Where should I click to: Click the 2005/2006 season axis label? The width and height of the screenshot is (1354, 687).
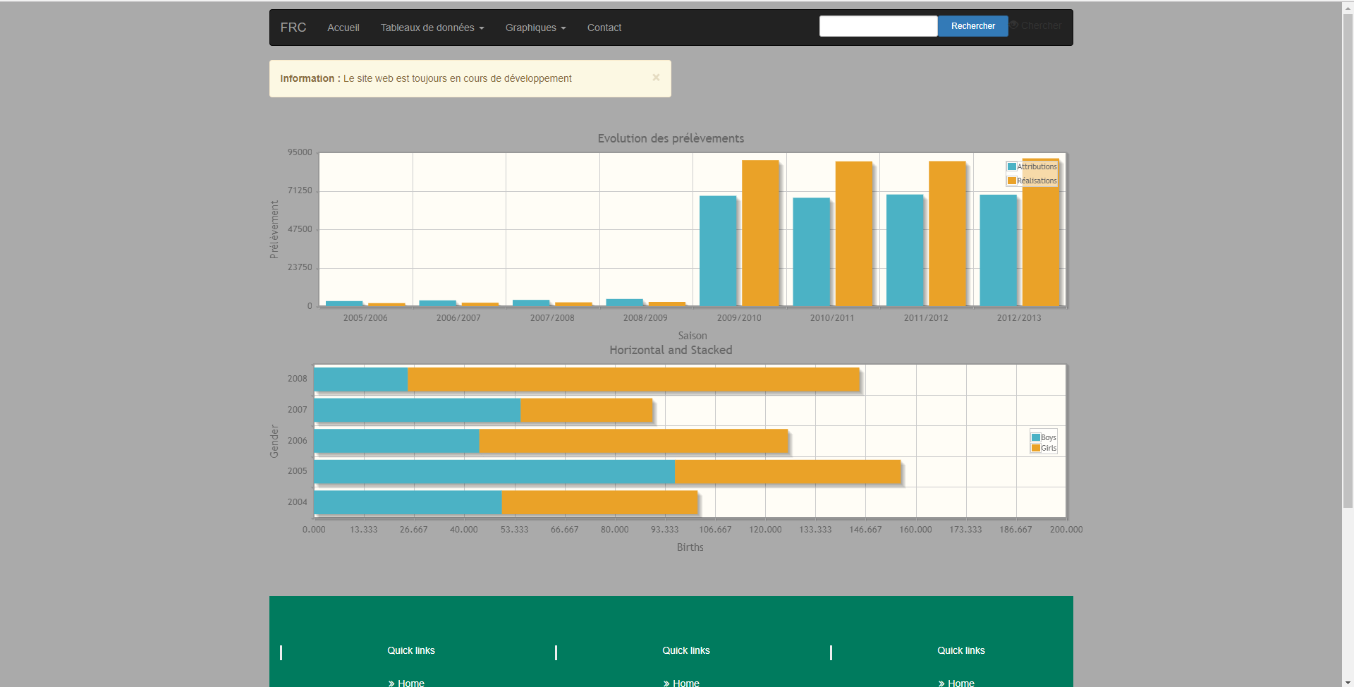(x=365, y=318)
